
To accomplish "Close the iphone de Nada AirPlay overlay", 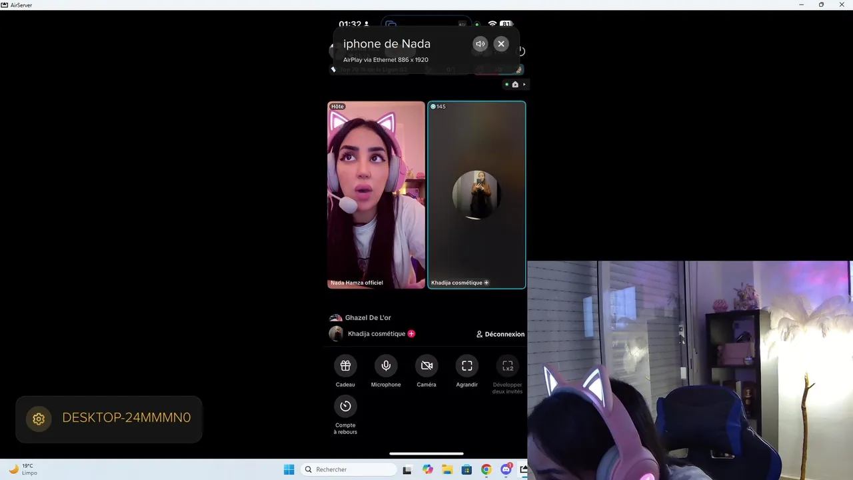I will [x=501, y=44].
